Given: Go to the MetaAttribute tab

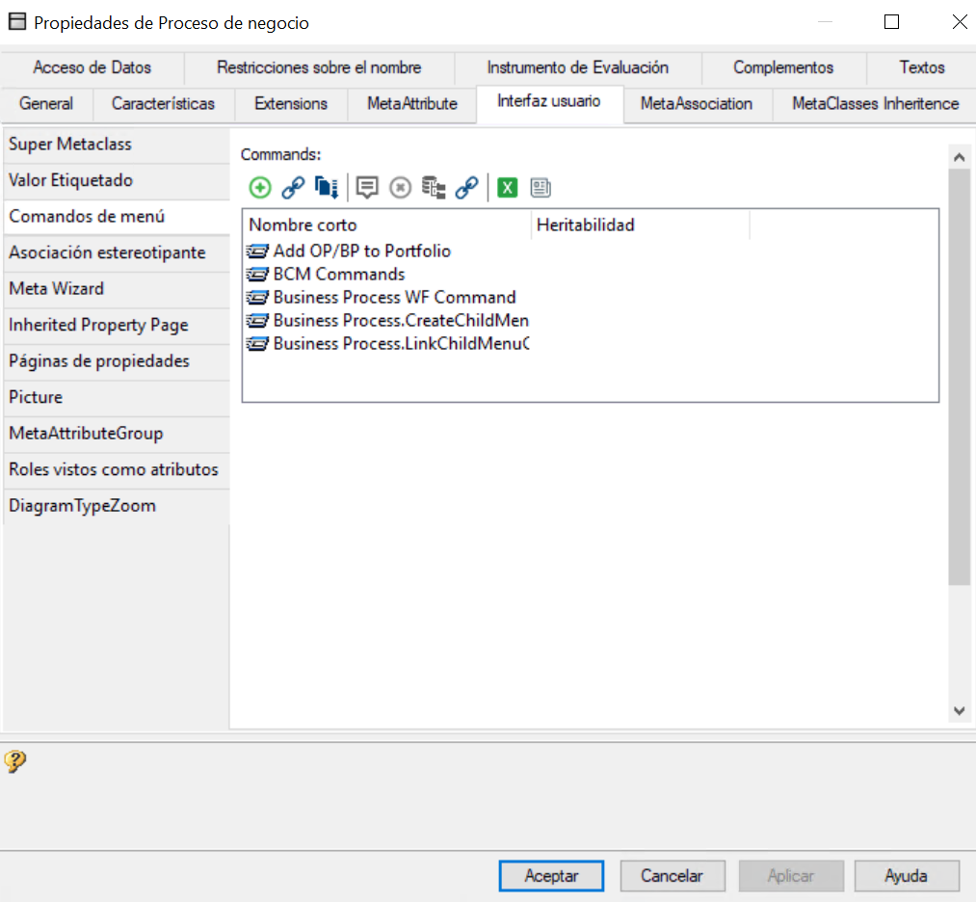Looking at the screenshot, I should click(412, 103).
